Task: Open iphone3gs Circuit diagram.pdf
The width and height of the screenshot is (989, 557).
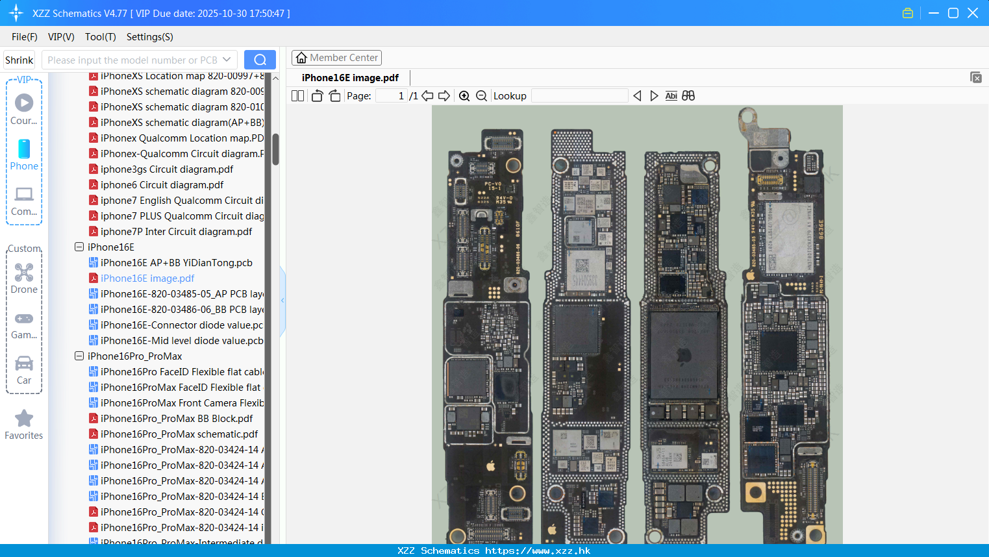Action: (x=160, y=169)
